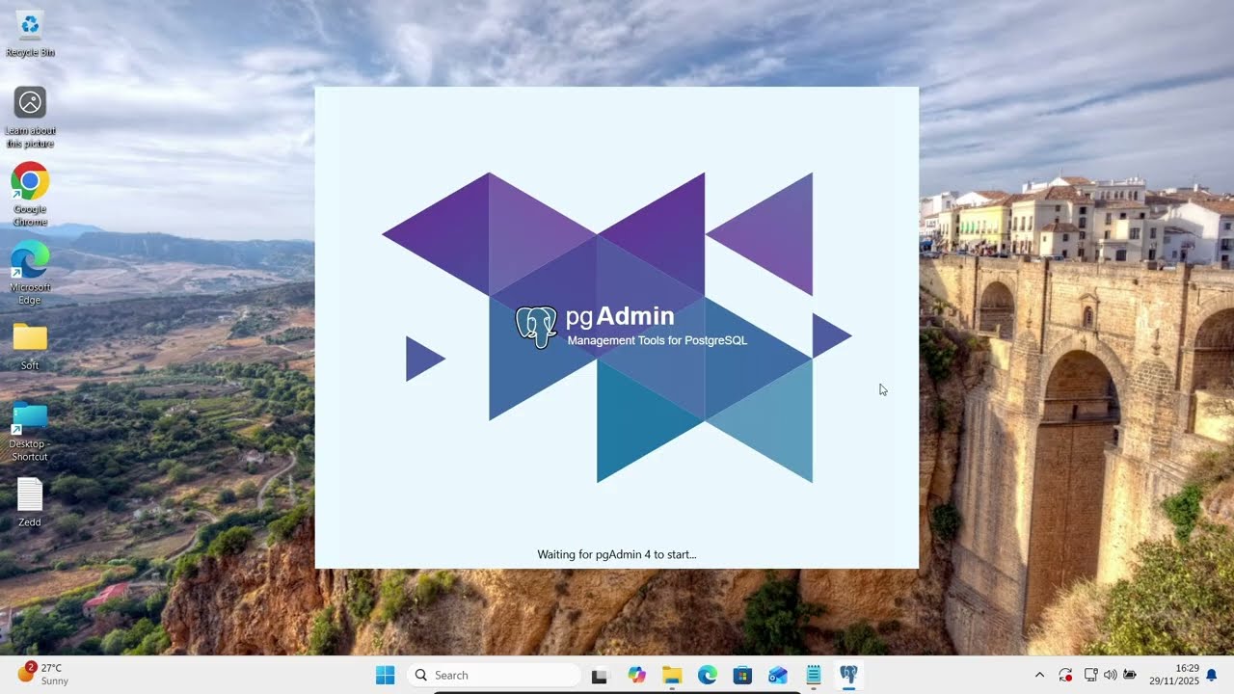Viewport: 1234px width, 694px height.
Task: Click the battery tray icon
Action: 1130,675
